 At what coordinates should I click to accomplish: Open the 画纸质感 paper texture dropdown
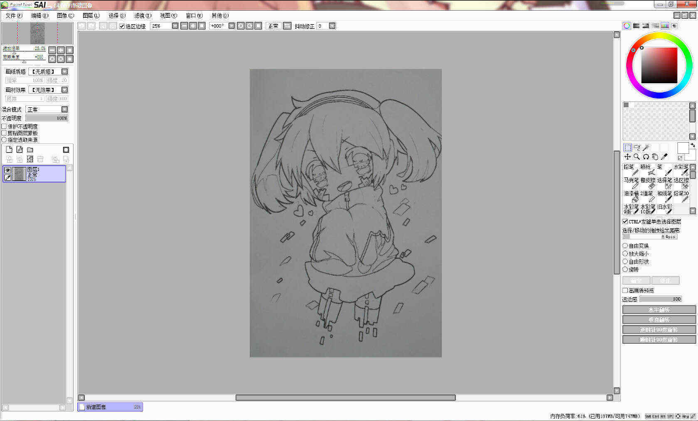coord(65,71)
